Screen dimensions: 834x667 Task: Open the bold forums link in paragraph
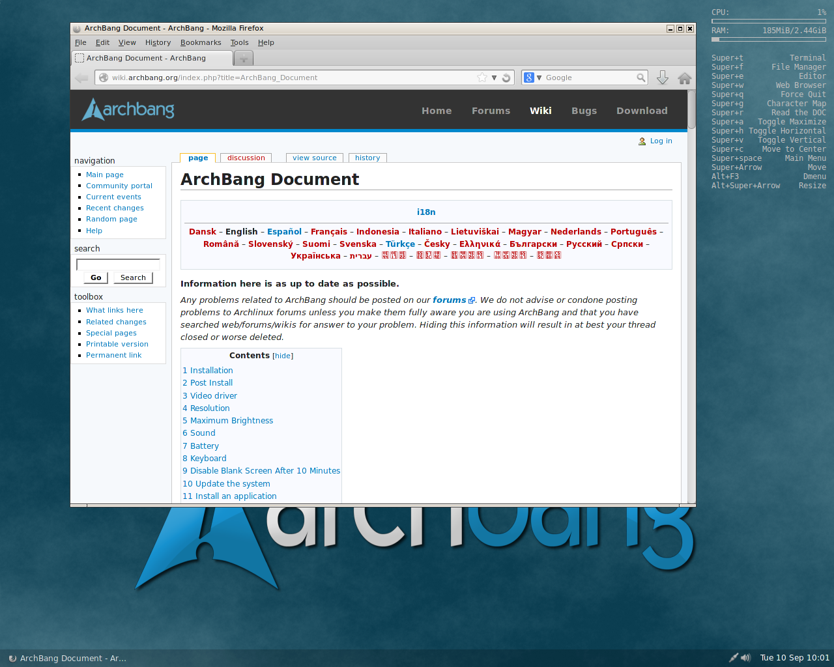click(450, 300)
